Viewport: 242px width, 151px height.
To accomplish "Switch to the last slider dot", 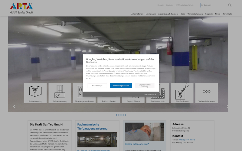I will click(125, 115).
